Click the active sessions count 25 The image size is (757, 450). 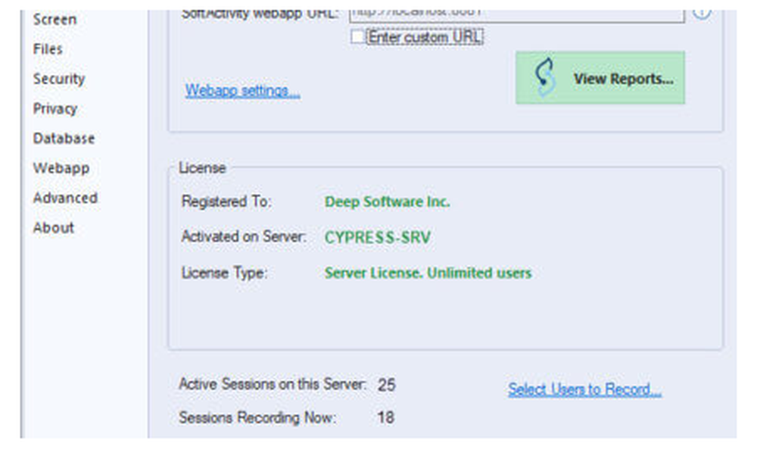click(x=387, y=386)
